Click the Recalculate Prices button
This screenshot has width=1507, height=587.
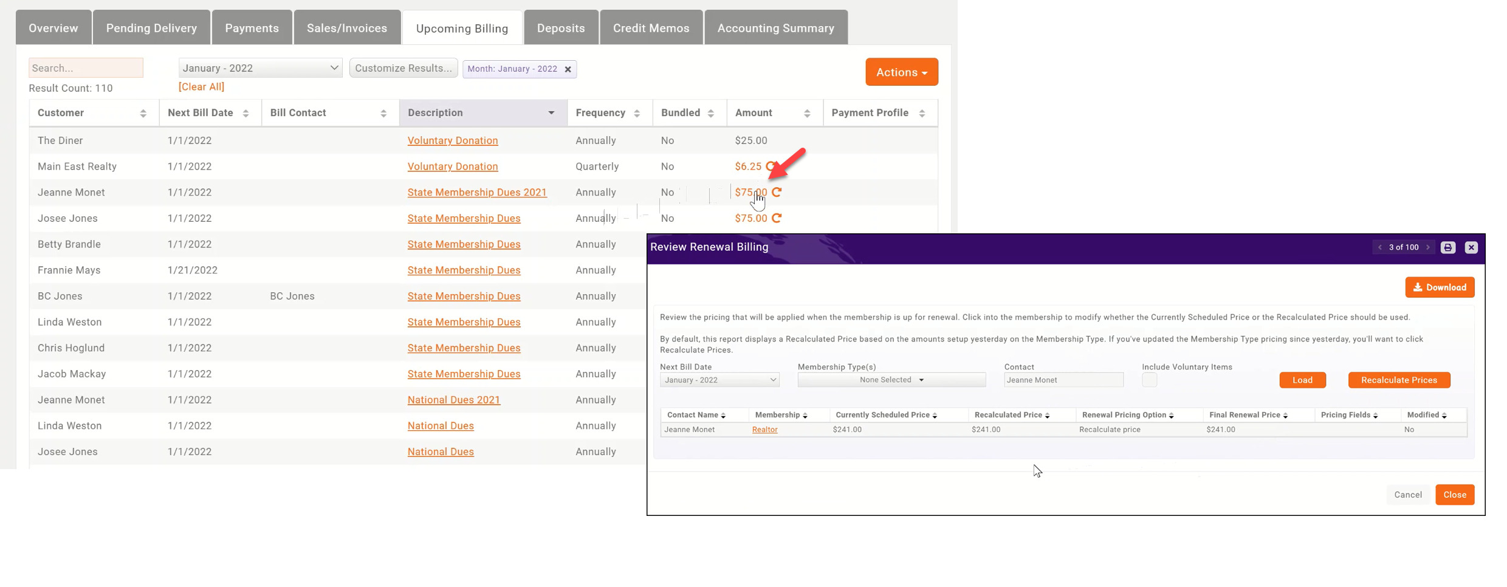tap(1399, 380)
